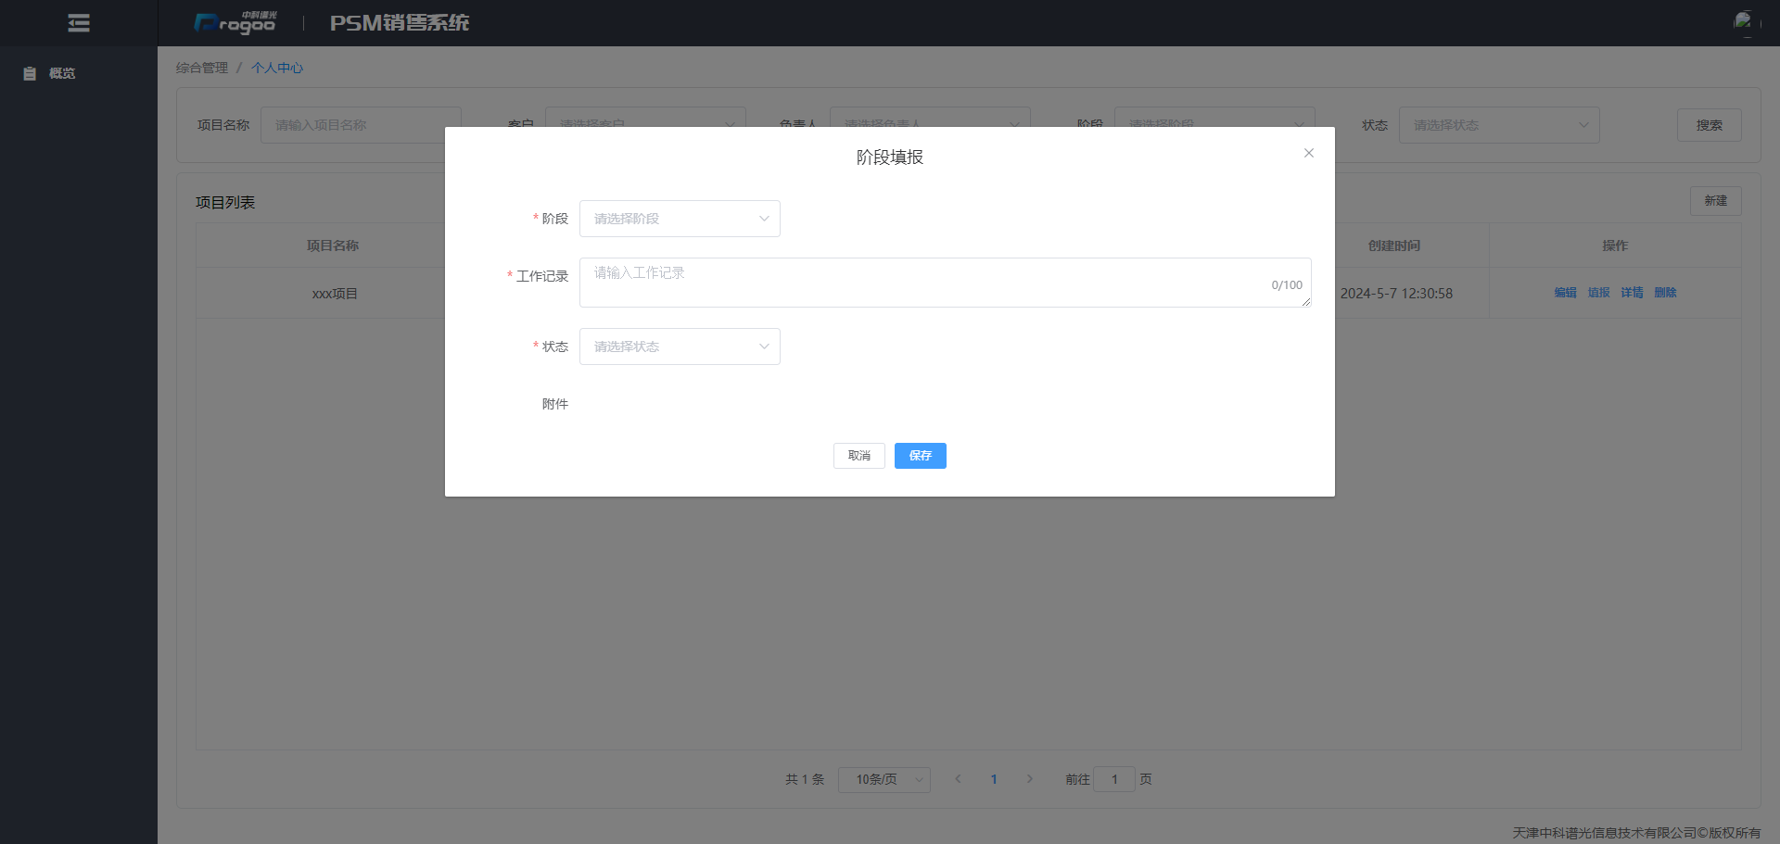Close the 阶段填报 dialog

pyautogui.click(x=1308, y=153)
